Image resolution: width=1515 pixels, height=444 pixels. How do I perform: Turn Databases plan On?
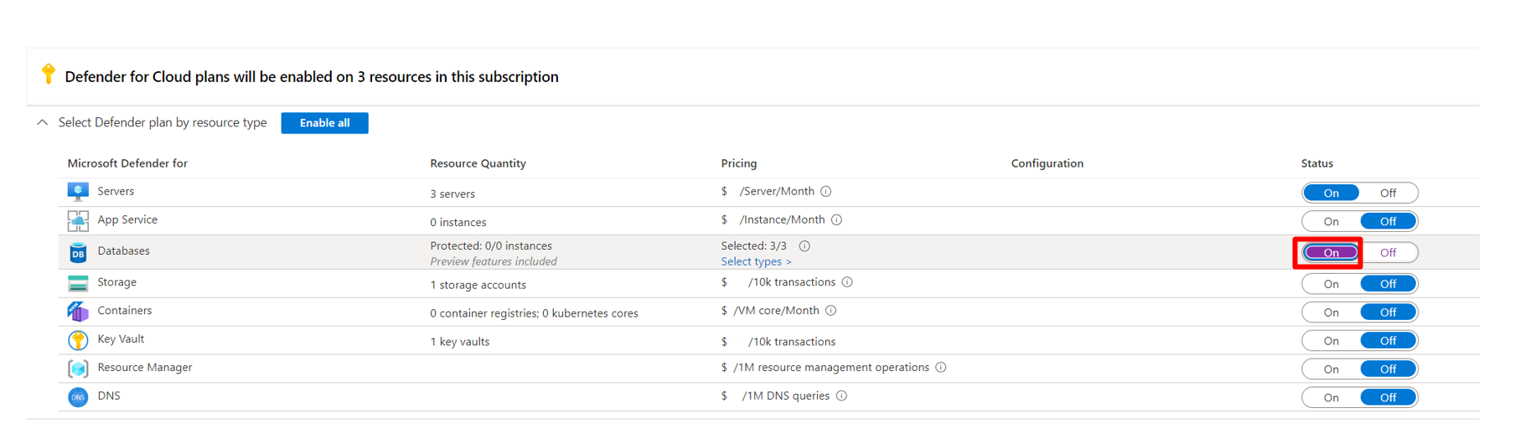click(x=1331, y=252)
